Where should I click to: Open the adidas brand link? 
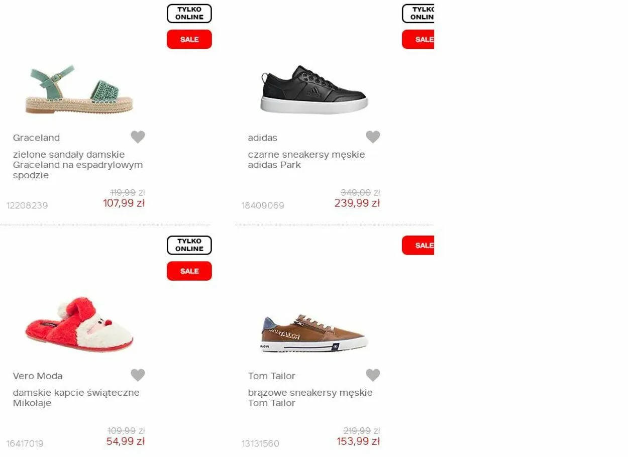[262, 138]
